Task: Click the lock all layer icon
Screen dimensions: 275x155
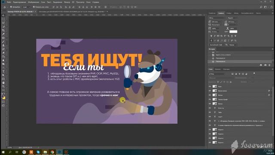Action: pos(231,82)
